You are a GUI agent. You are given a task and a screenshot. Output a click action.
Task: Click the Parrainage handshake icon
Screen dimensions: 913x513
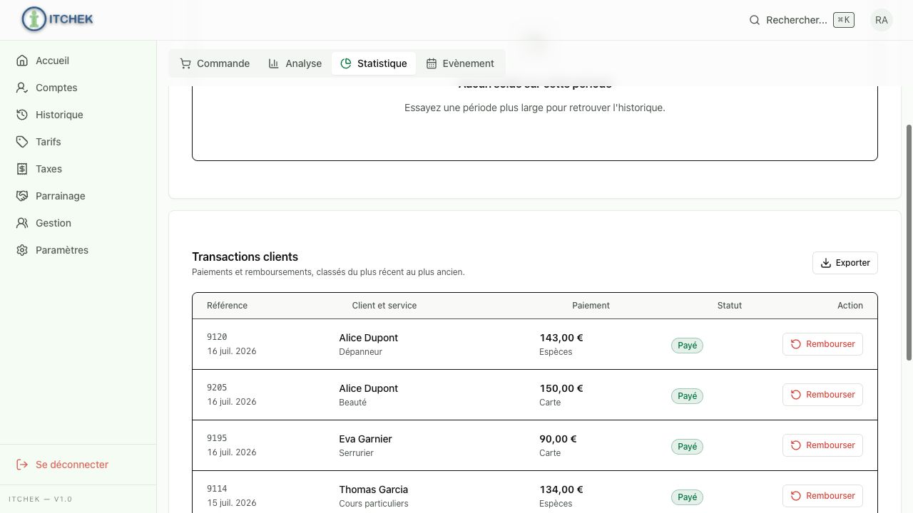pos(22,196)
